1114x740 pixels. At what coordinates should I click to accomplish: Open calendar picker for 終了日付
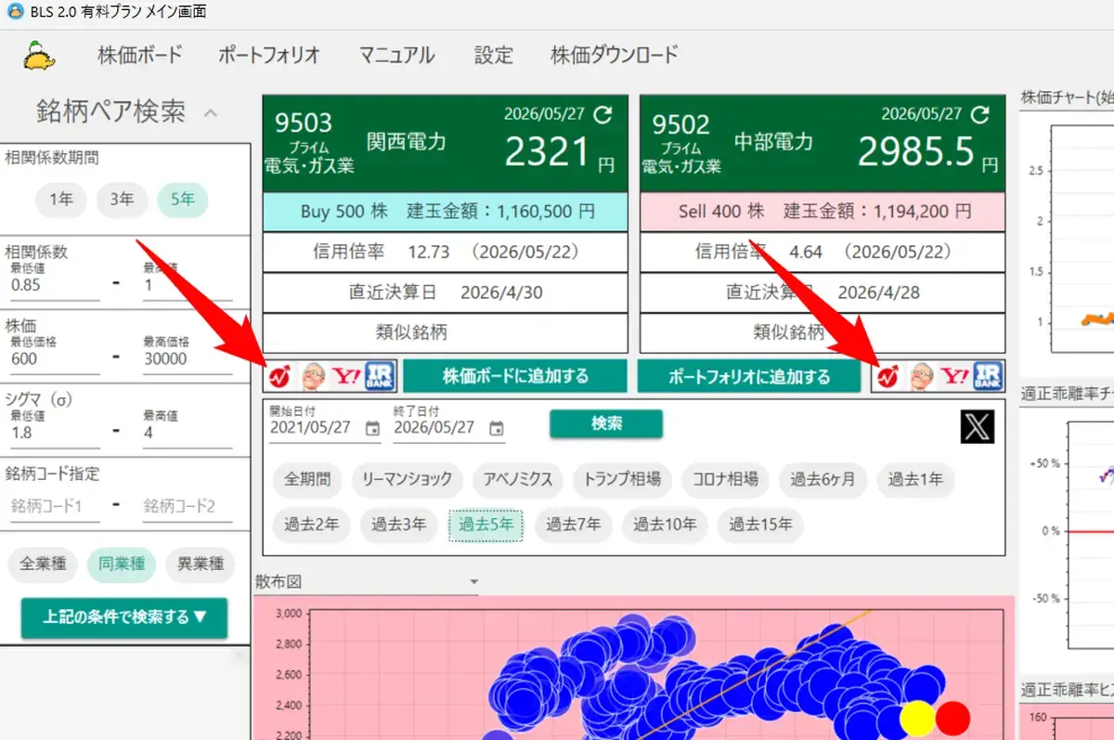tap(497, 429)
